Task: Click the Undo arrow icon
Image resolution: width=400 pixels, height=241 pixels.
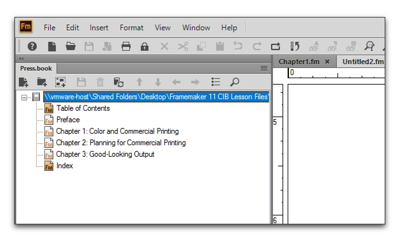Action: 238,47
